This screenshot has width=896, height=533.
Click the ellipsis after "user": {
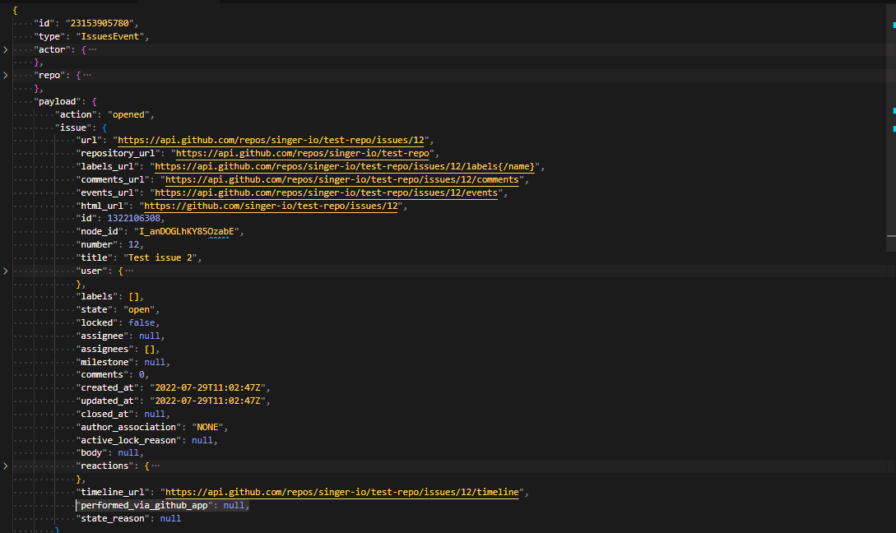pos(129,271)
